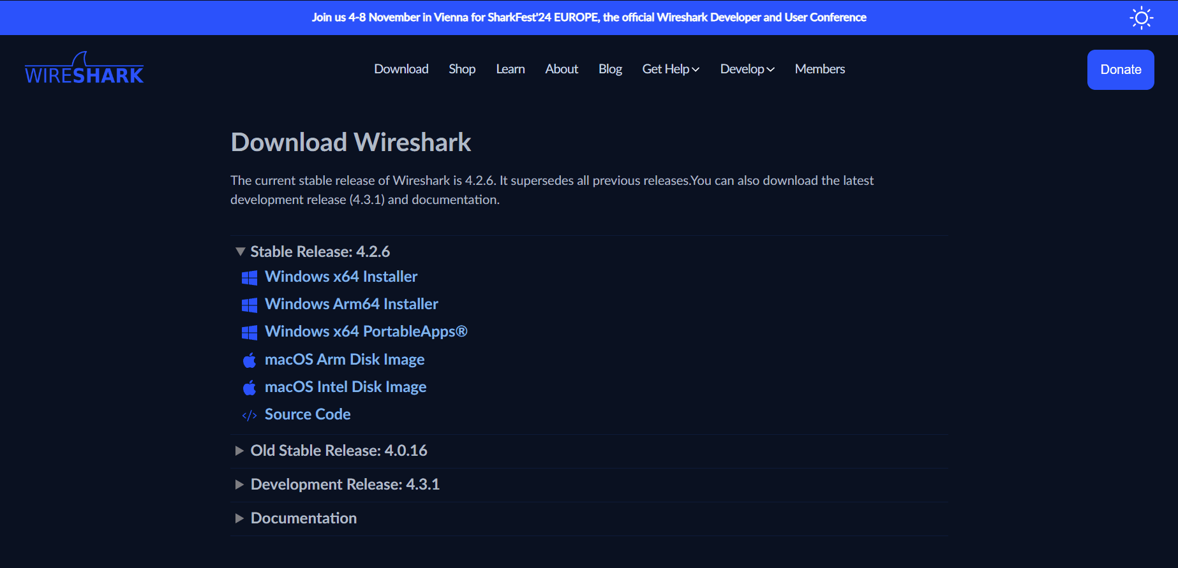Download the Windows x64 Installer link
Screen dimensions: 1178x568
pyautogui.click(x=341, y=277)
